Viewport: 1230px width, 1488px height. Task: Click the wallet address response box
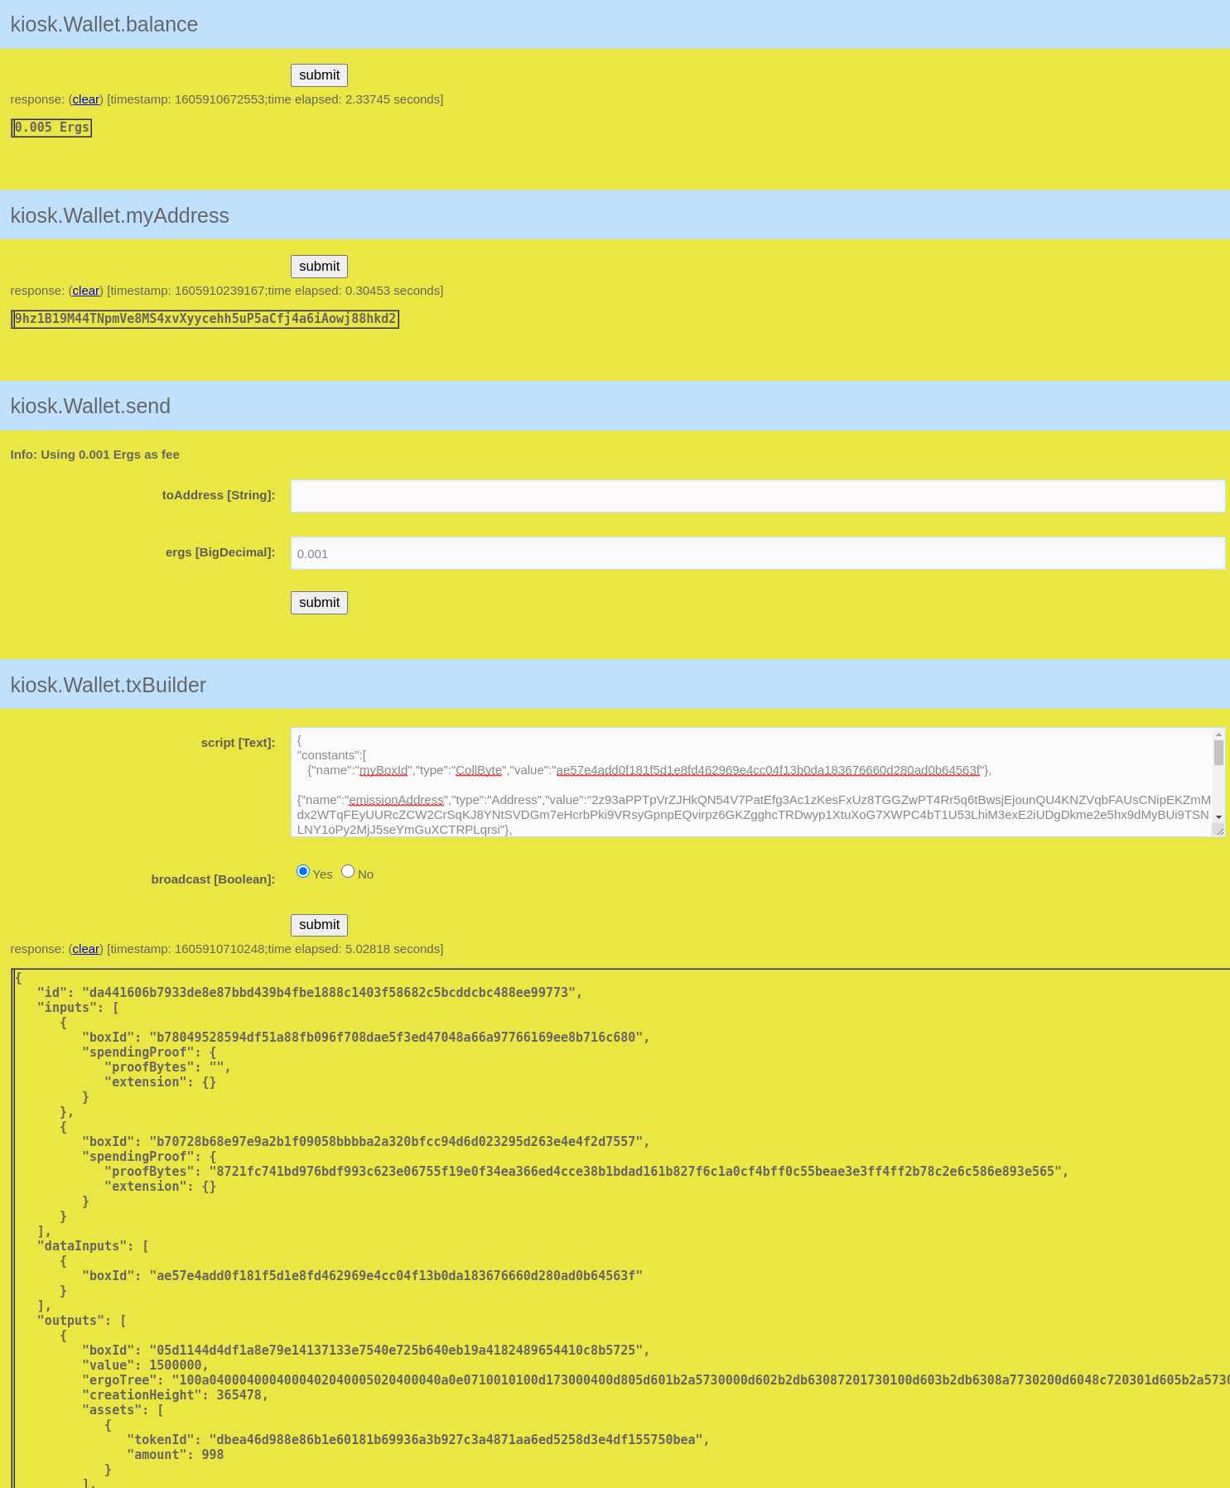coord(205,319)
